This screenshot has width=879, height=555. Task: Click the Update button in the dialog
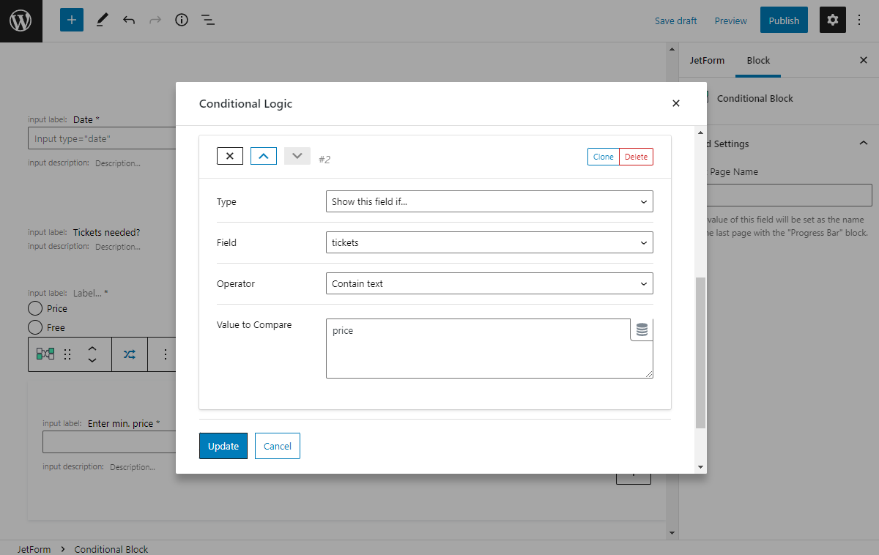(223, 446)
